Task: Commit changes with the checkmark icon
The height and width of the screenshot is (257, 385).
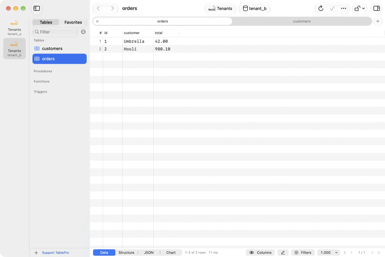Action: [332, 8]
